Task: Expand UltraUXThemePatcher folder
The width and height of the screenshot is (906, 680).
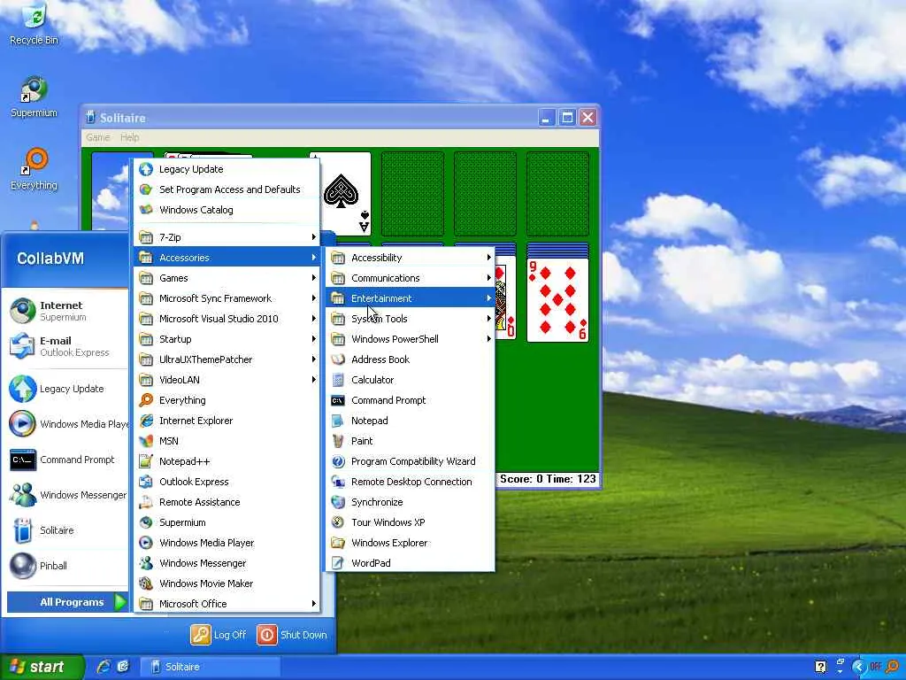Action: [226, 359]
